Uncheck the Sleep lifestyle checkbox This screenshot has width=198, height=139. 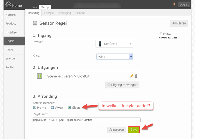[69, 107]
